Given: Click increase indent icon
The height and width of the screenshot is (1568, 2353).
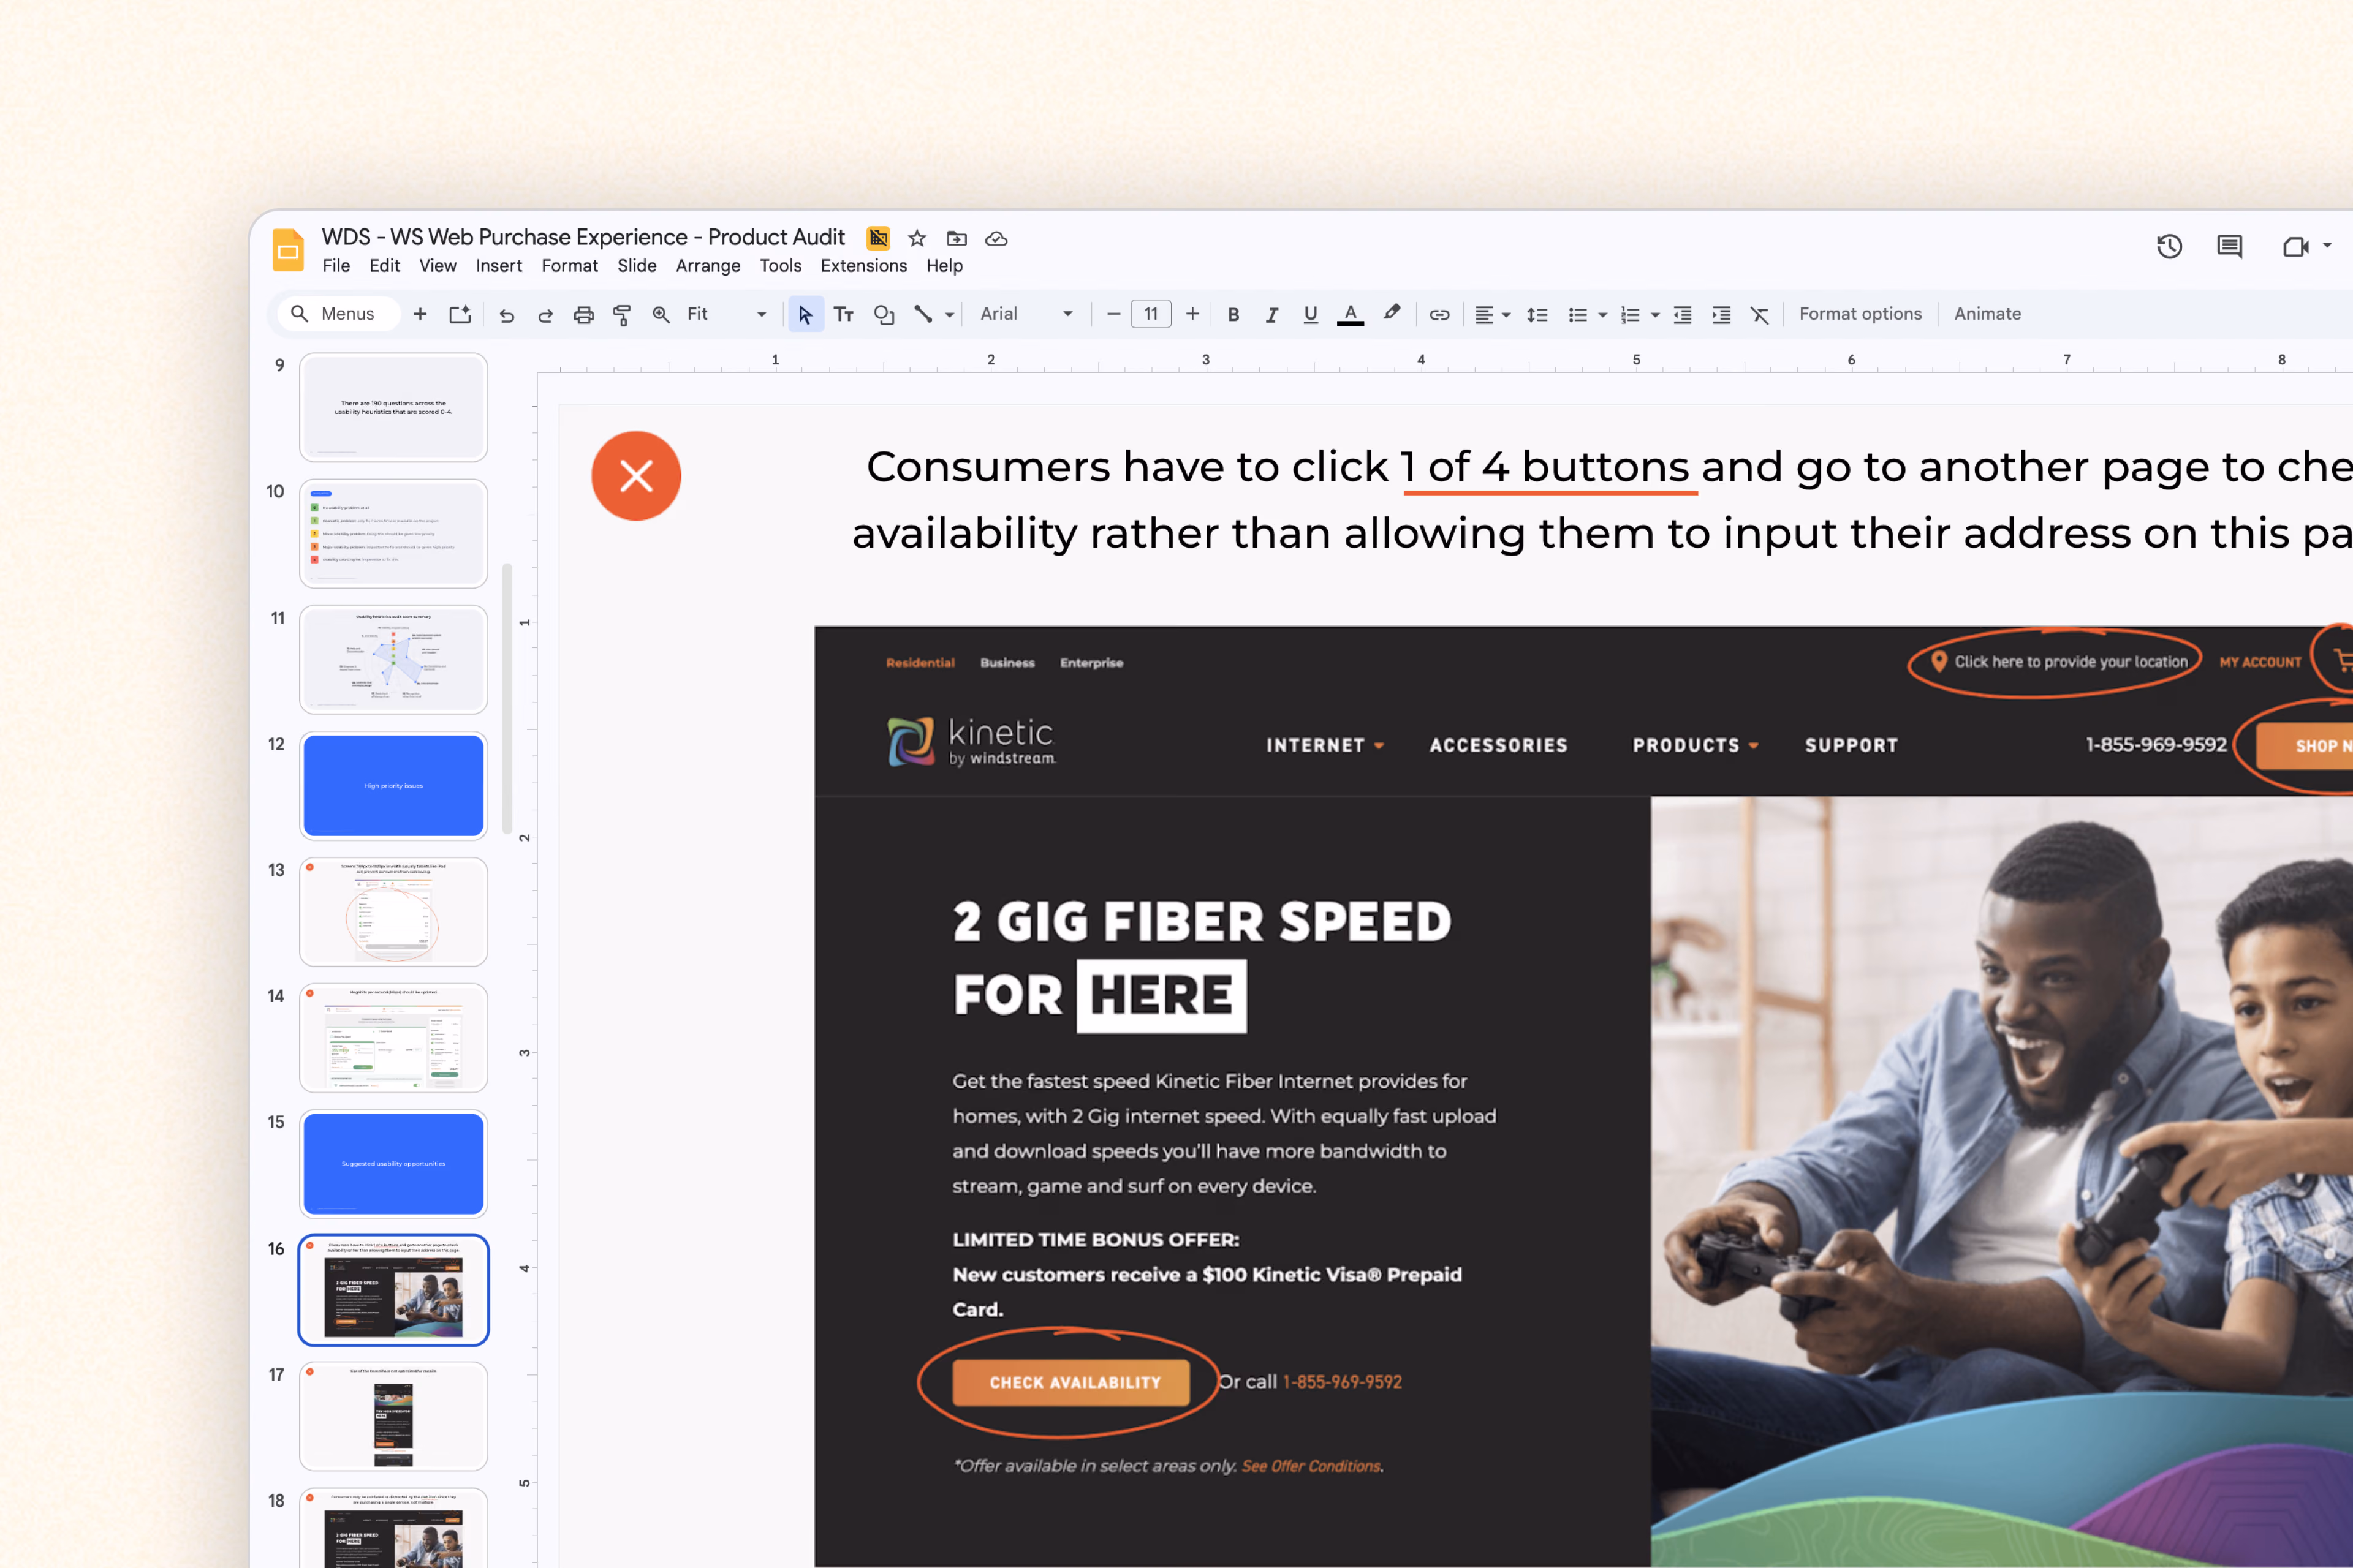Looking at the screenshot, I should 1721,315.
